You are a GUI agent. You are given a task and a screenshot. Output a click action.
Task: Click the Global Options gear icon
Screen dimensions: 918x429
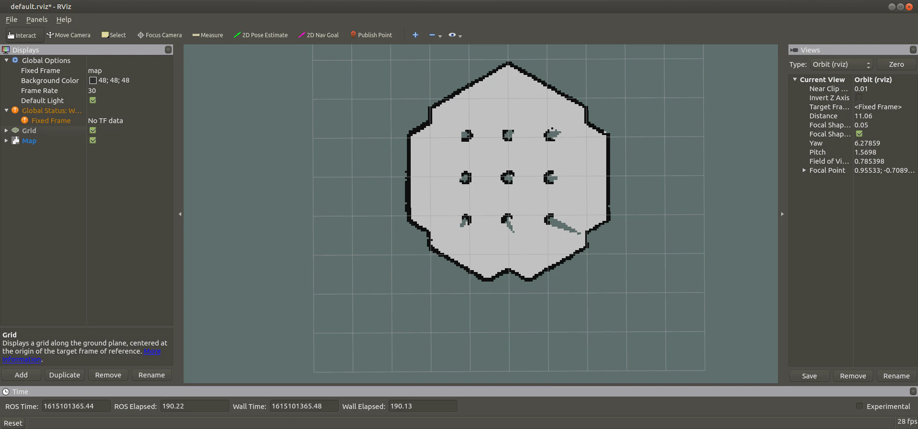point(15,60)
